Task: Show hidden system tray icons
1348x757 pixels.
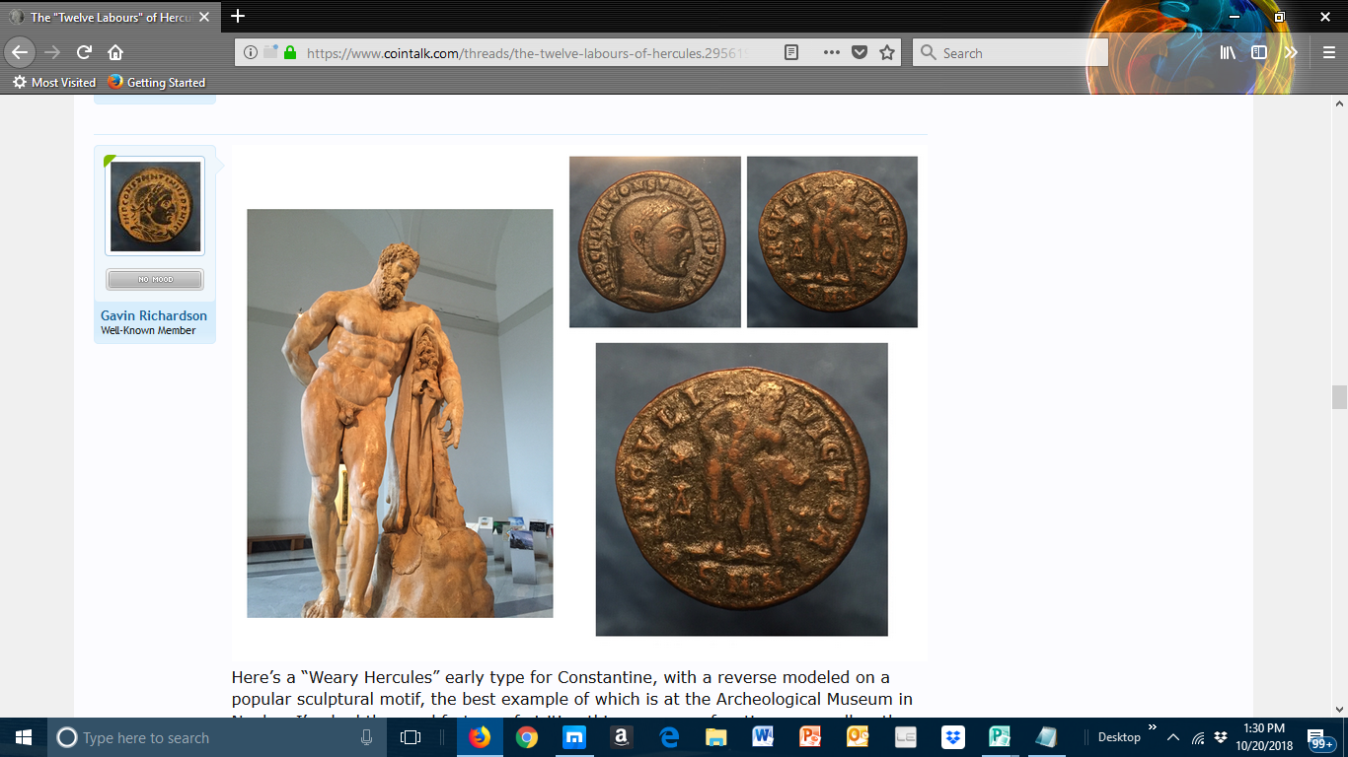Action: point(1173,737)
